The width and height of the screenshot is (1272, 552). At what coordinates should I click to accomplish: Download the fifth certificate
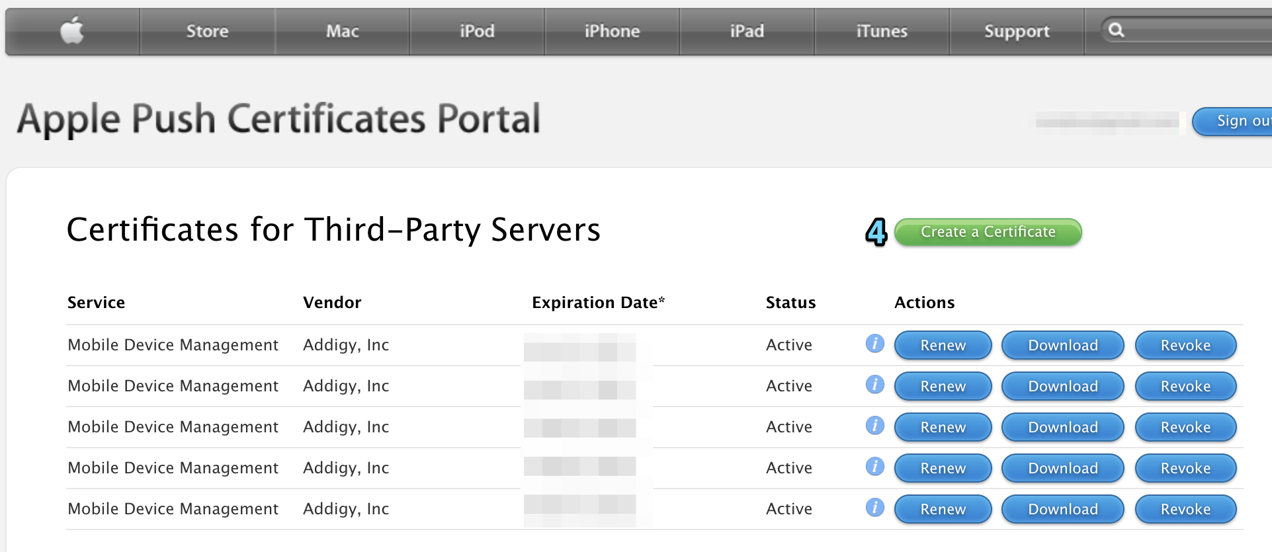pos(1062,509)
